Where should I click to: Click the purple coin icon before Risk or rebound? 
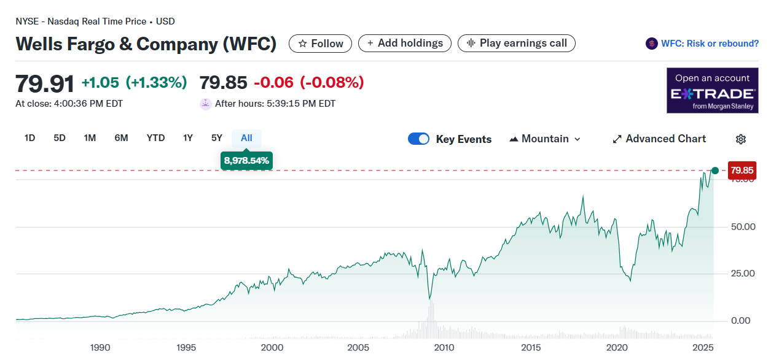(x=652, y=43)
